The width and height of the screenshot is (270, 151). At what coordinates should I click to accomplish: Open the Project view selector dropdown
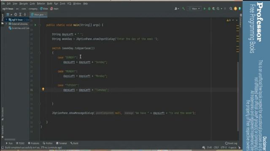click(x=9, y=15)
